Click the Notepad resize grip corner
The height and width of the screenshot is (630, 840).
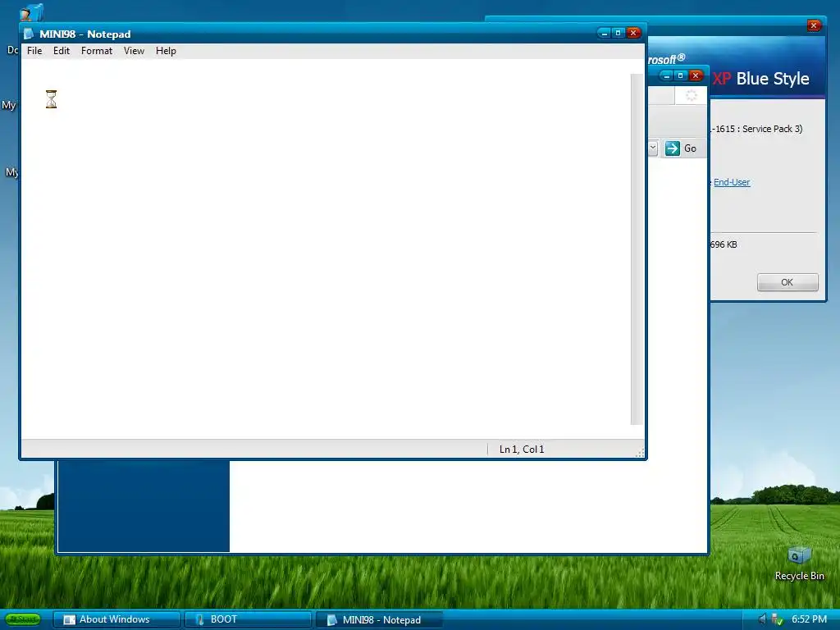coord(640,453)
